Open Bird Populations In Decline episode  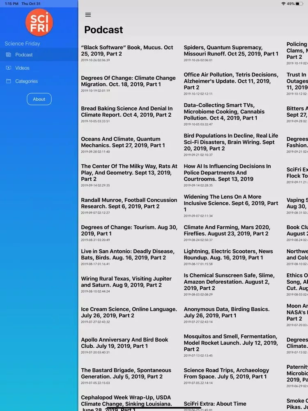tap(231, 142)
